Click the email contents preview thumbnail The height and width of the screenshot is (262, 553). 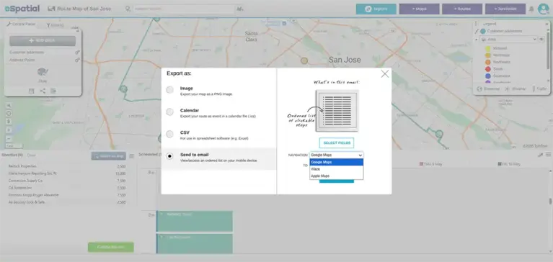tap(337, 111)
